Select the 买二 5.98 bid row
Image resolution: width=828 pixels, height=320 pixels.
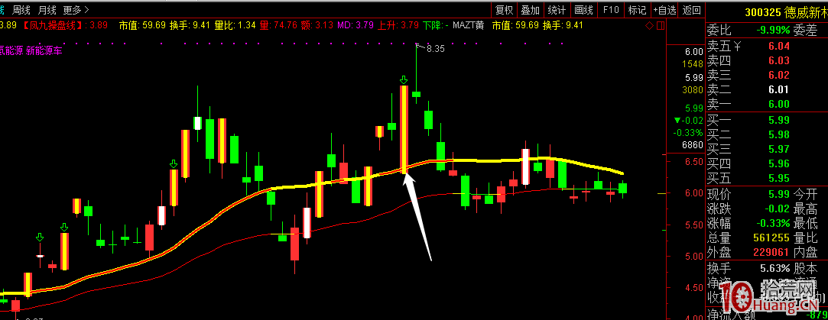click(767, 134)
